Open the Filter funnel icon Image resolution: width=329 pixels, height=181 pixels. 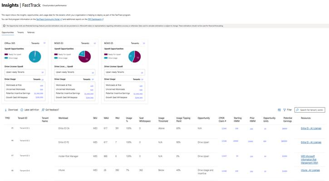coord(285,110)
